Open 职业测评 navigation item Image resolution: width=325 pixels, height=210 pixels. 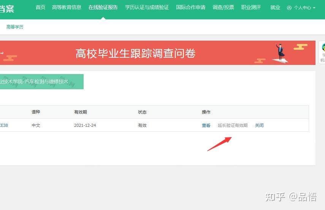tap(251, 8)
